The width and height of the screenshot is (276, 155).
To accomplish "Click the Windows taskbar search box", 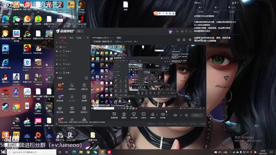I will 32,152.
